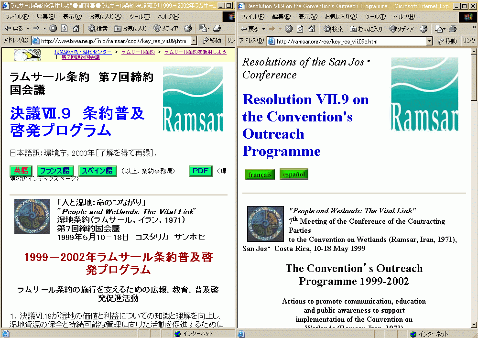Click the フランス語 French version button
The width and height of the screenshot is (478, 338).
click(55, 171)
